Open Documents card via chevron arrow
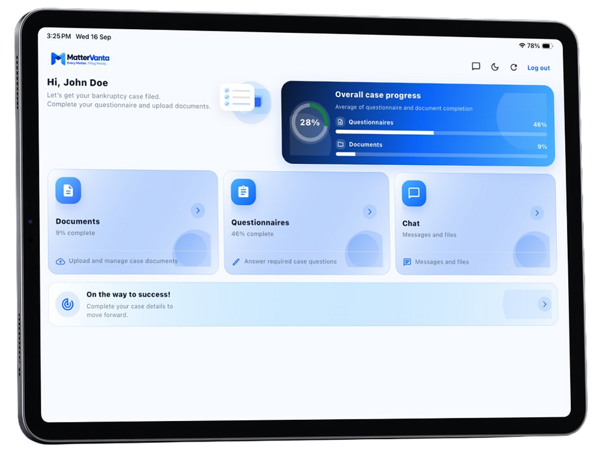 point(198,210)
